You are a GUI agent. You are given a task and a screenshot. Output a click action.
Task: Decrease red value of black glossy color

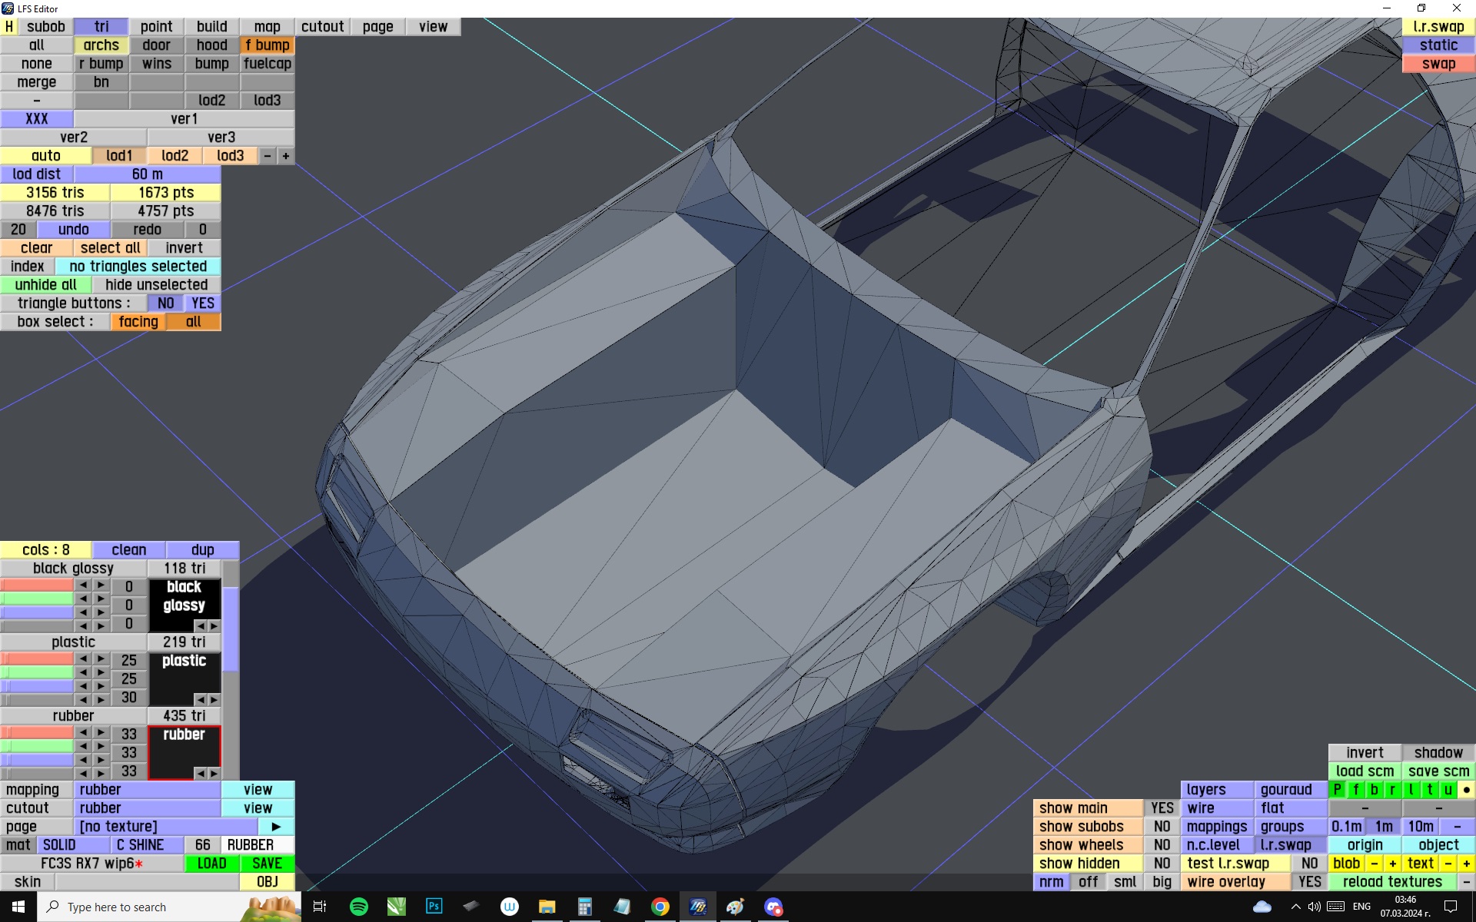coord(83,586)
